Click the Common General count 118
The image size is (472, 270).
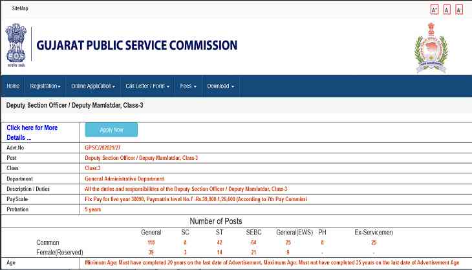pyautogui.click(x=151, y=242)
